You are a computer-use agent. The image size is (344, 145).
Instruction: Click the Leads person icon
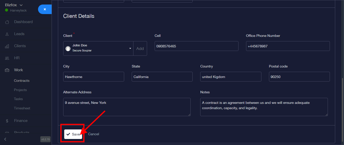[x=7, y=34]
